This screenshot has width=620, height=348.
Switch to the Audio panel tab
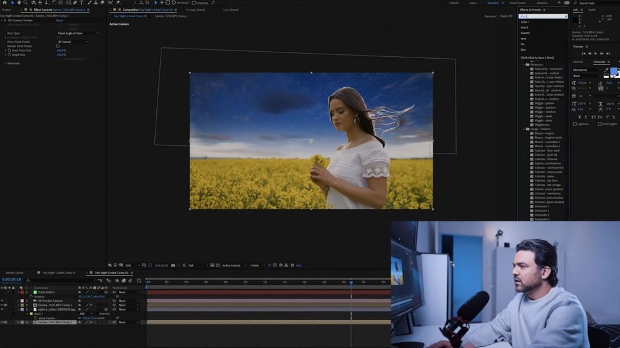[x=592, y=9]
